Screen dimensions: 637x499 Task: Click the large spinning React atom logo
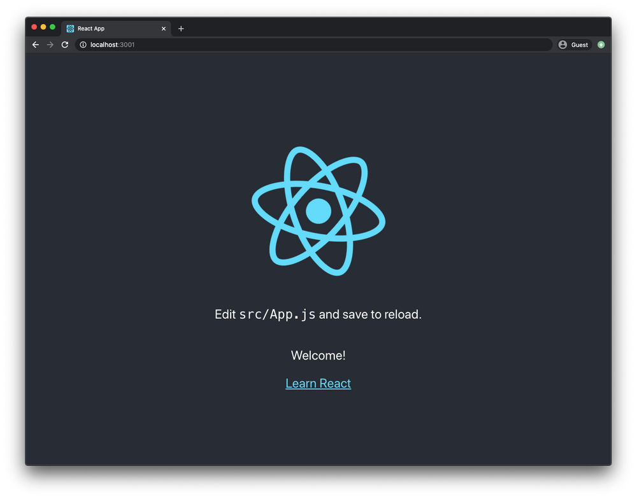tap(318, 210)
